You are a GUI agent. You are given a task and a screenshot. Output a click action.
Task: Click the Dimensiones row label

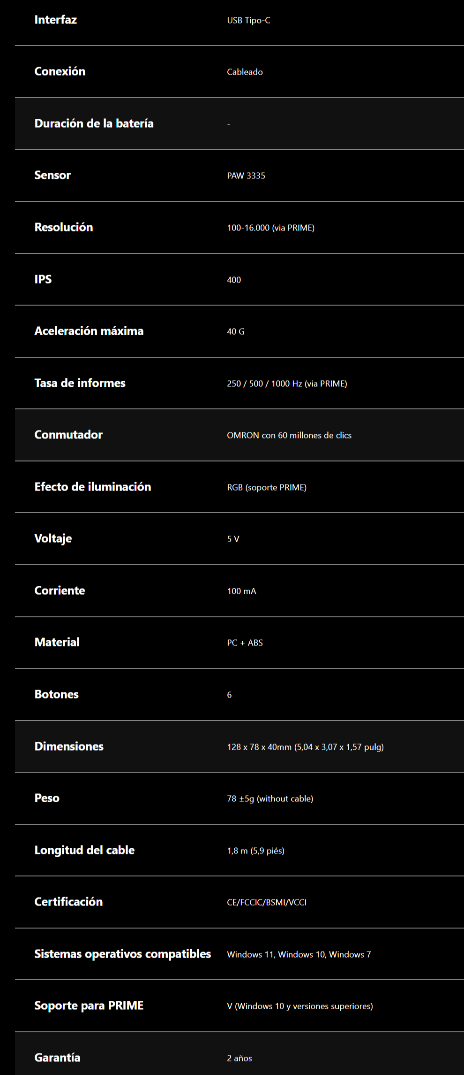point(69,746)
